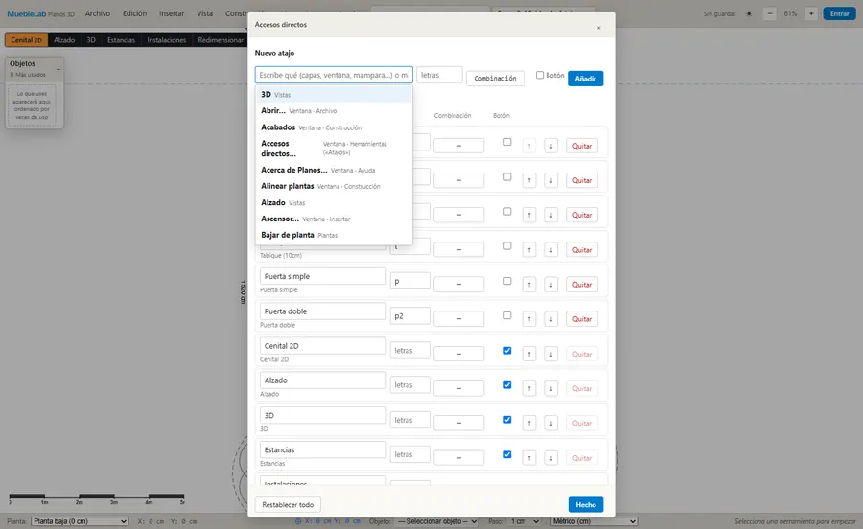Collapse the Objetos panel

pyautogui.click(x=58, y=69)
